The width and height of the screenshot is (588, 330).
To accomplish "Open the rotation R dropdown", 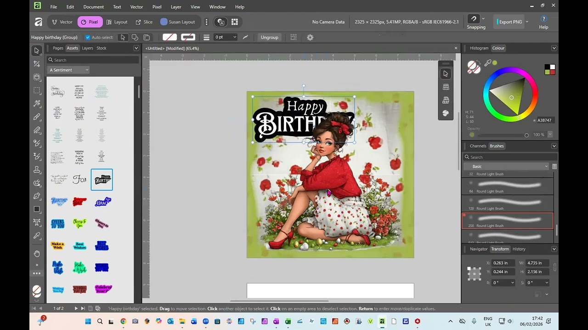I will click(x=503, y=283).
